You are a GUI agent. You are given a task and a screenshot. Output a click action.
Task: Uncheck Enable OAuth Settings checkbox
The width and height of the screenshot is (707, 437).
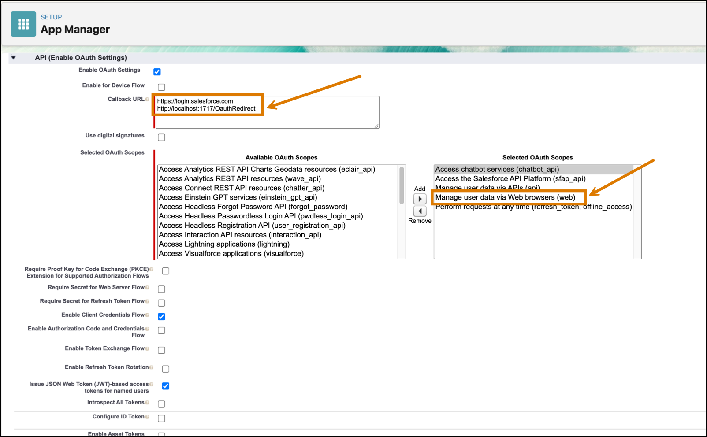[157, 72]
